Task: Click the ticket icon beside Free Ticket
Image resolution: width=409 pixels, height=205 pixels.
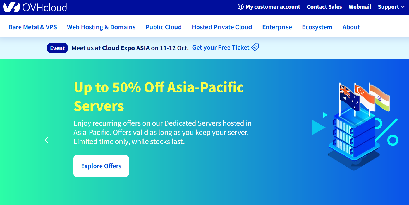Action: pyautogui.click(x=255, y=48)
